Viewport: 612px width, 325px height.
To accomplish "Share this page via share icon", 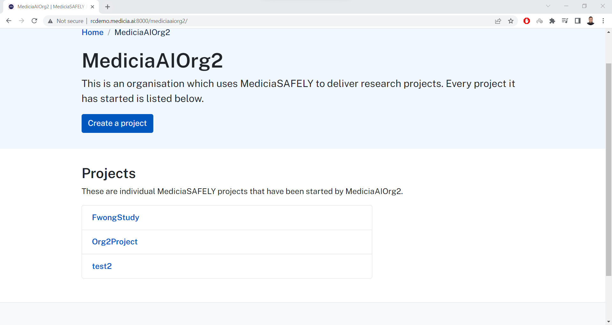I will [x=498, y=21].
